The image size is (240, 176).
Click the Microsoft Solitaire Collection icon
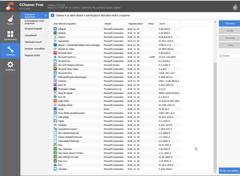click(x=55, y=65)
